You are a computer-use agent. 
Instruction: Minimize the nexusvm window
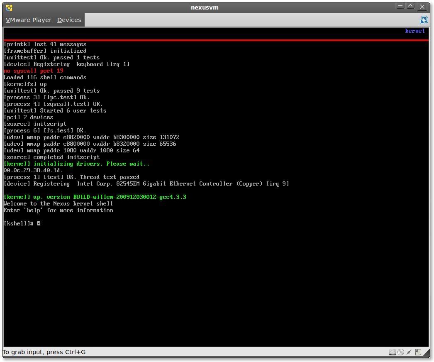(x=400, y=6)
